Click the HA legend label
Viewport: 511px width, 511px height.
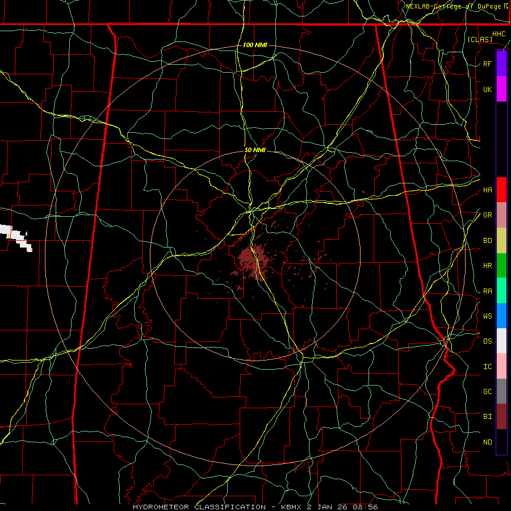click(x=487, y=190)
